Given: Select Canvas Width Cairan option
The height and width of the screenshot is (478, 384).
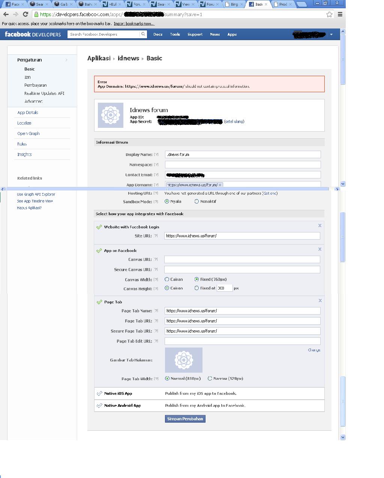Looking at the screenshot, I should (167, 279).
